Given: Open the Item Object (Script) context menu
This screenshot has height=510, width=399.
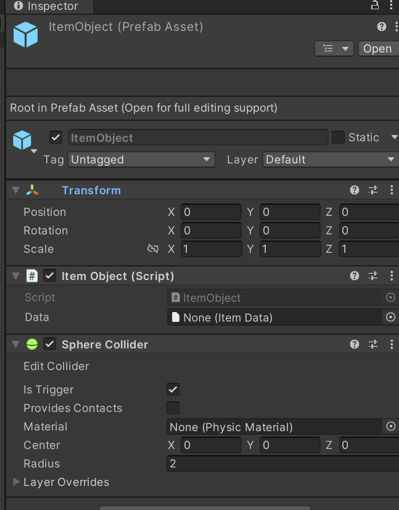Looking at the screenshot, I should tap(392, 276).
